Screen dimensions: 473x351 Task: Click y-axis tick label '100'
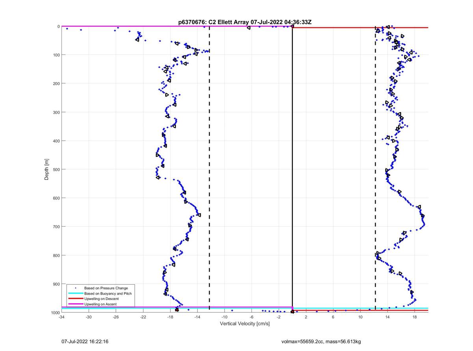pyautogui.click(x=56, y=55)
